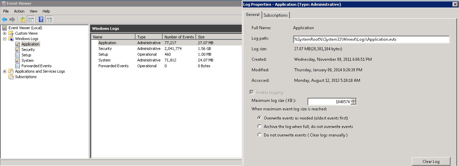The height and width of the screenshot is (166, 459).
Task: Sort by the Type column header
Action: pyautogui.click(x=149, y=37)
